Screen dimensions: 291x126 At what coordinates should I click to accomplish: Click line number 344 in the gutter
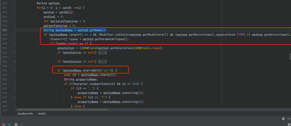pyautogui.click(x=5, y=84)
